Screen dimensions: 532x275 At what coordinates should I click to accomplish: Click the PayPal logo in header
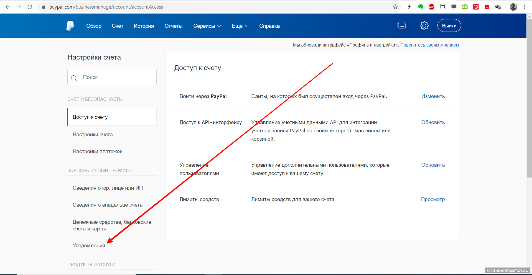pos(70,26)
